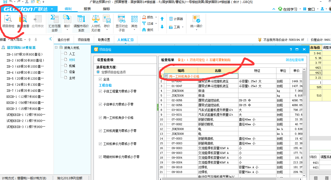The image size is (331, 180).
Task: Click the 过滤 filter funnel tool
Action: (x=148, y=23)
